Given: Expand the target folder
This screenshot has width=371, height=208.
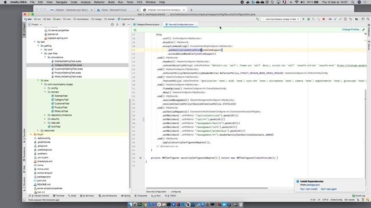Looking at the screenshot, I should click(31, 135).
